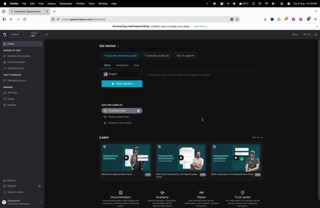Switch to the Integrations tab
Screen dimensions: 320x208
click(x=122, y=65)
